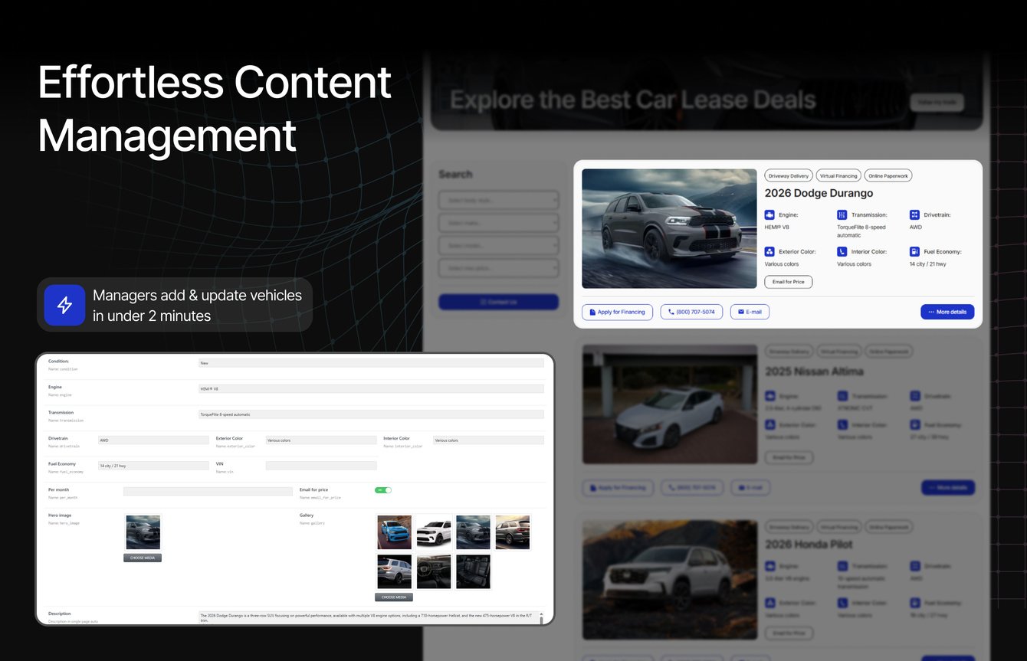Call (800) 707-5074 from the Durango card
This screenshot has height=661, width=1027.
coord(691,312)
